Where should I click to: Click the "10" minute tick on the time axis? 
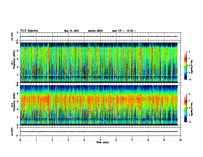[180, 140]
